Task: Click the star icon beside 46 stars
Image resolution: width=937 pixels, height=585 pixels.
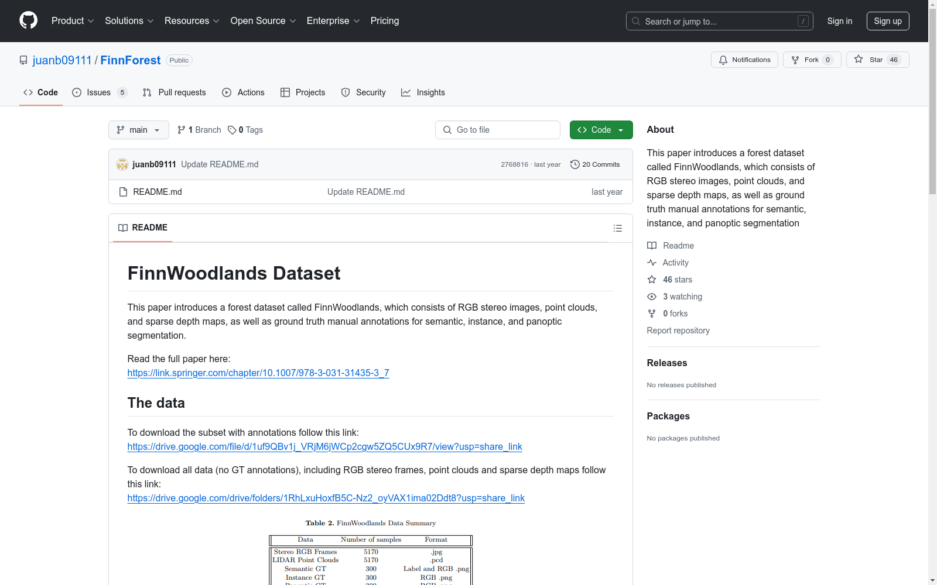Action: 652,280
